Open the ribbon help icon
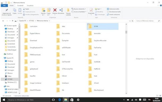This screenshot has height=102, width=162. point(161,6)
